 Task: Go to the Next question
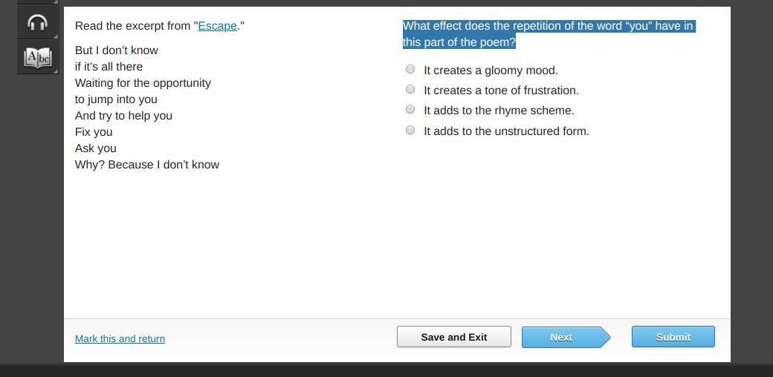(561, 337)
